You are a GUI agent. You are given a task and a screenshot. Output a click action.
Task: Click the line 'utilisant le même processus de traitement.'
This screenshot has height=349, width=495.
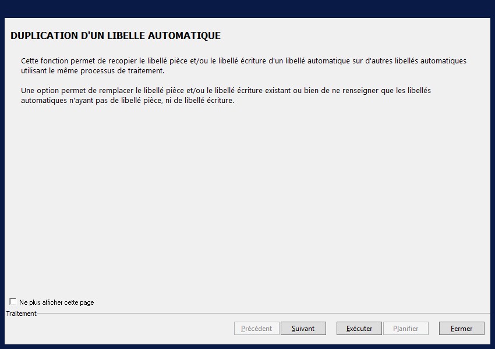[x=93, y=71]
